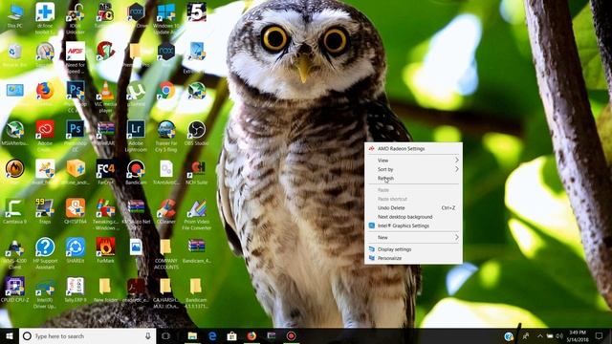612x344 pixels.
Task: Open HP Support Assistant tray icon
Action: [x=509, y=336]
